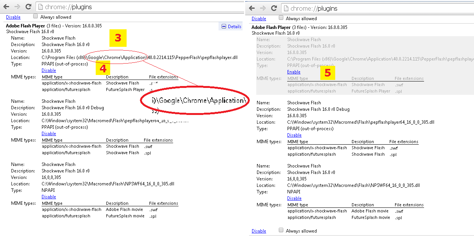The width and height of the screenshot is (474, 236).
Task: Go forward in the right Chrome window
Action: point(263,8)
